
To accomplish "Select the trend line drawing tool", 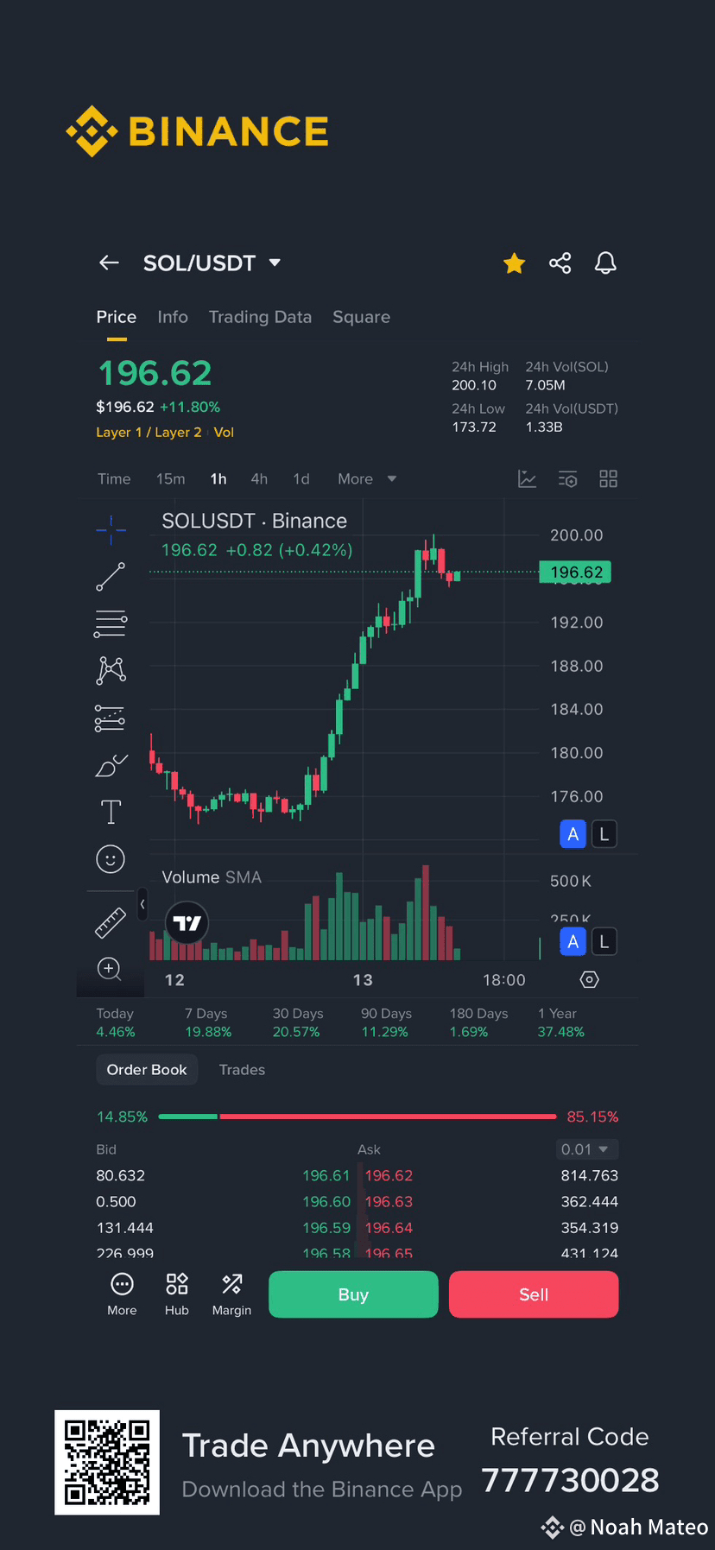I will 111,577.
